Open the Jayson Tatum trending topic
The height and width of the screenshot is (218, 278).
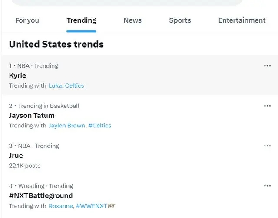point(140,115)
